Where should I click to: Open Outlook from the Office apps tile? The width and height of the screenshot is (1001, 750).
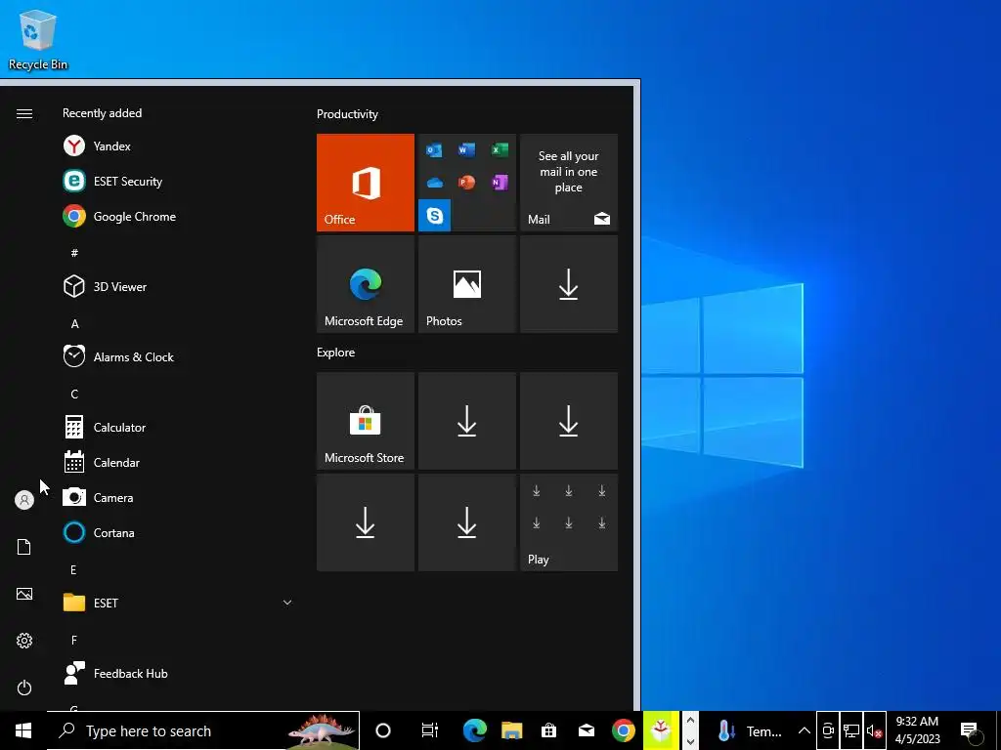click(x=434, y=149)
